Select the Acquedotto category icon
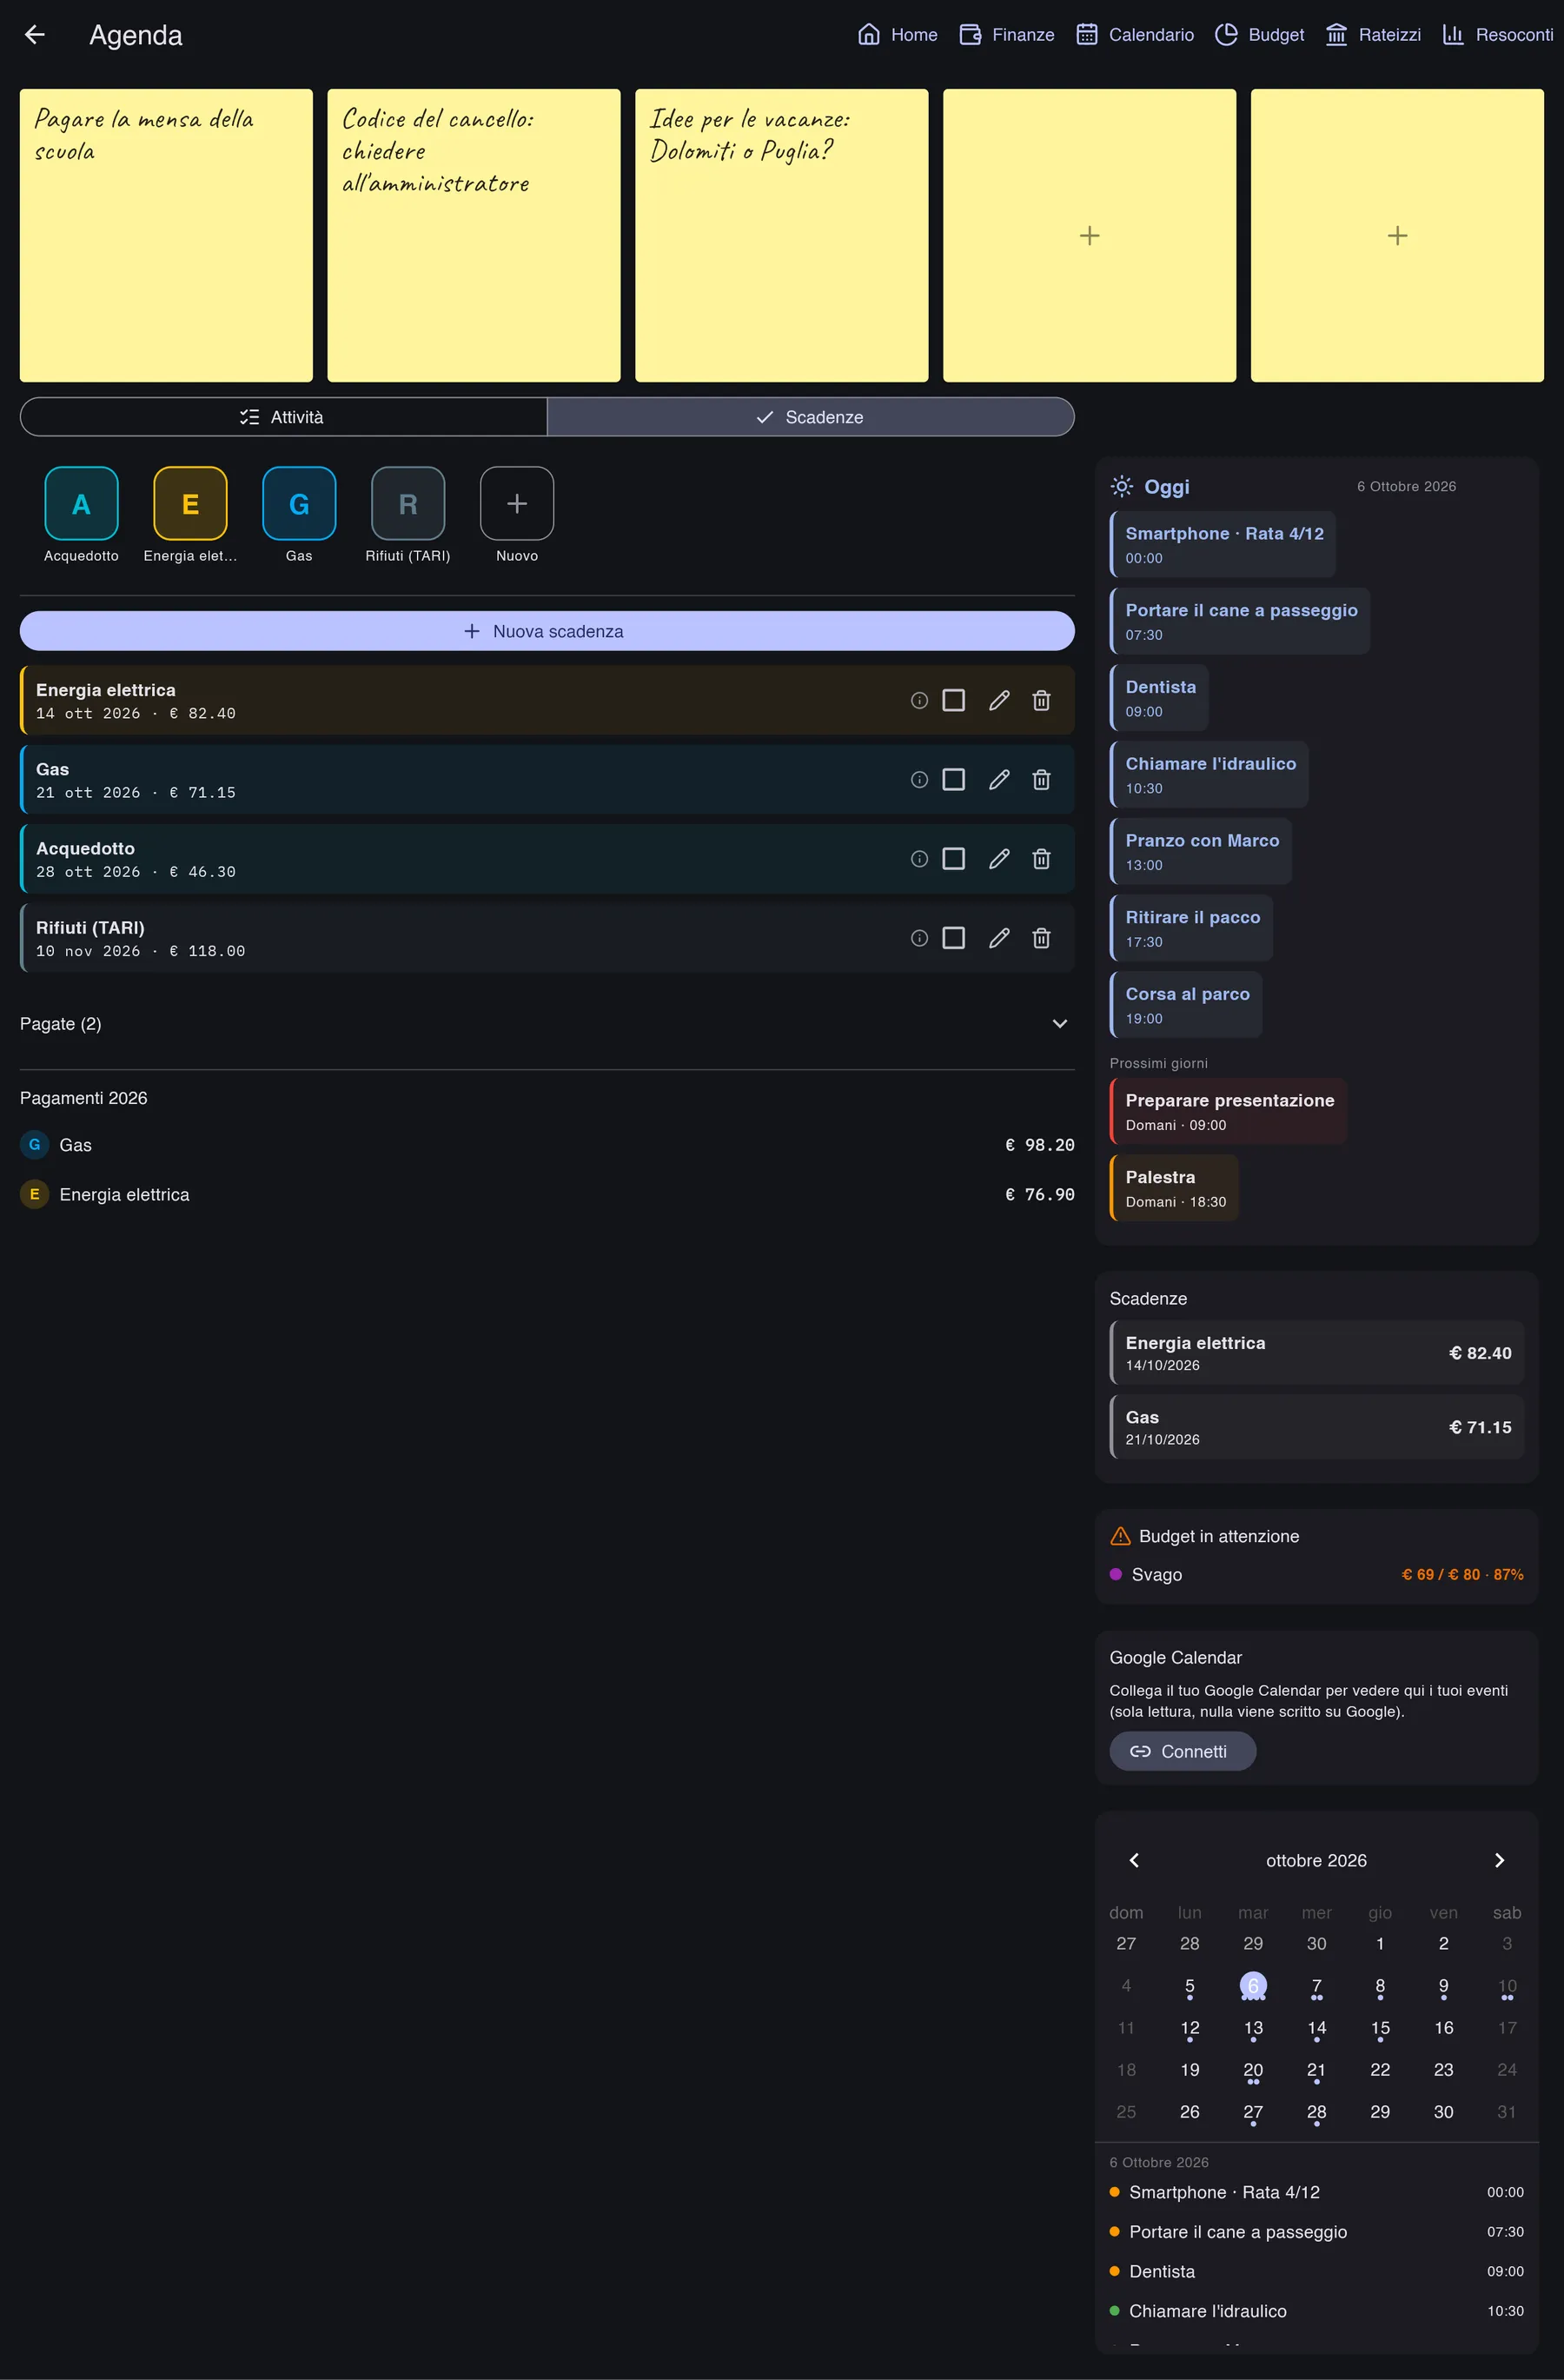This screenshot has width=1564, height=2380. click(81, 503)
